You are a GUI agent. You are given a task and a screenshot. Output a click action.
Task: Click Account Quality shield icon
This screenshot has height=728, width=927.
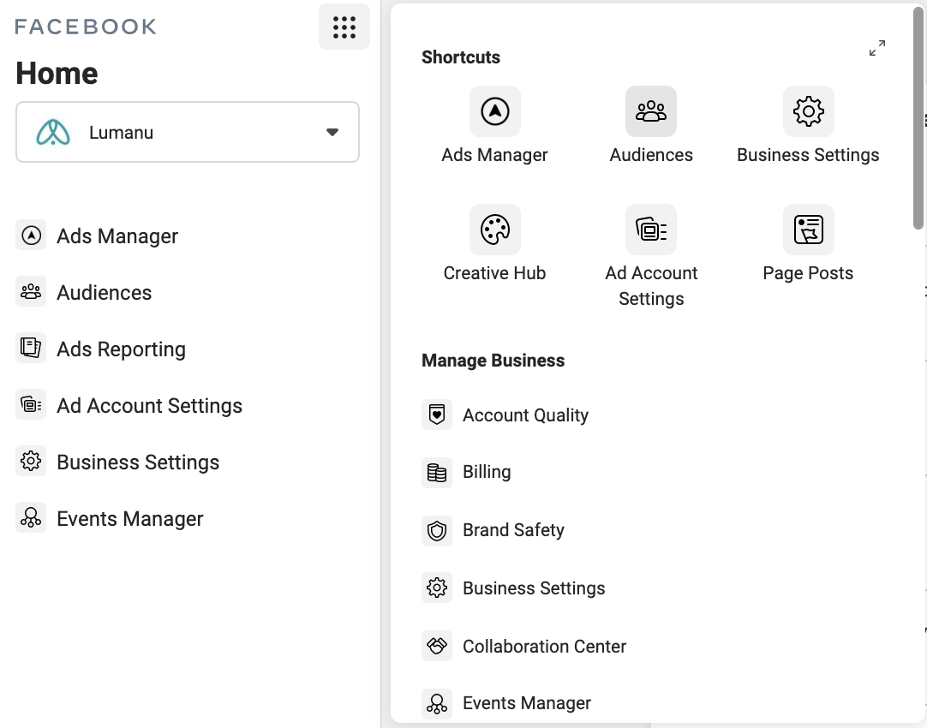pos(437,415)
